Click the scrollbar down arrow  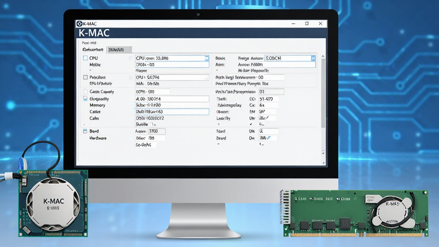pos(323,153)
